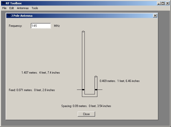Click the 'MHz' unit label
The image size is (171, 127).
(x=57, y=26)
